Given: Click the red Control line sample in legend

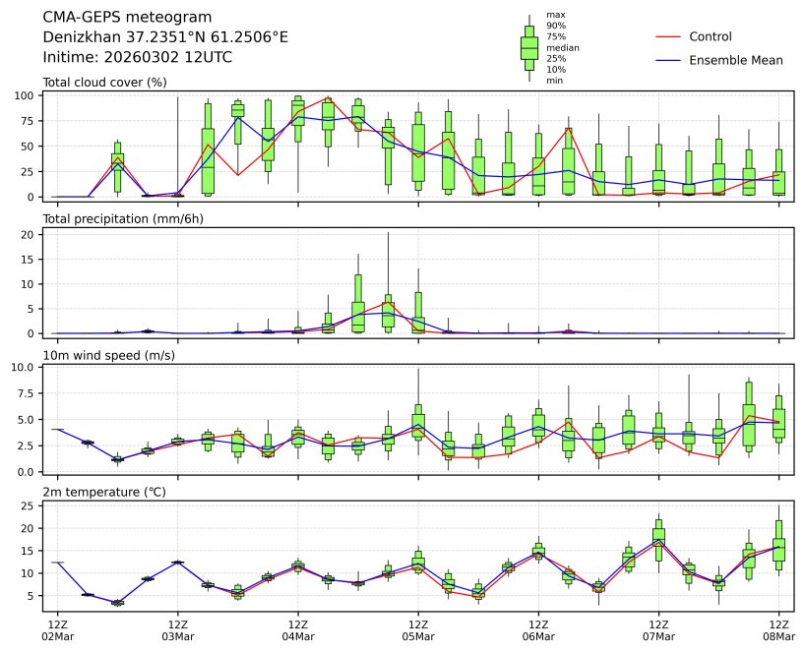Looking at the screenshot, I should [x=667, y=36].
